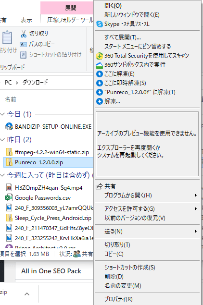Click icon beside "Punreco_1.2.0.0¥" に解凍(T)
The width and height of the screenshot is (203, 305).
[100, 92]
